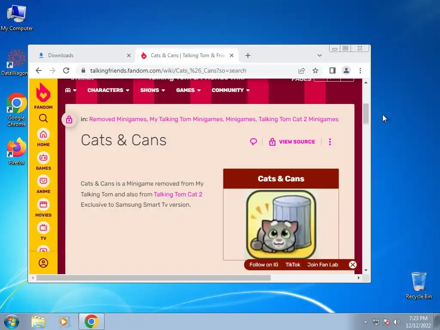Click the scroll right arrow
Viewport: 440px width, 330px height.
359,278
